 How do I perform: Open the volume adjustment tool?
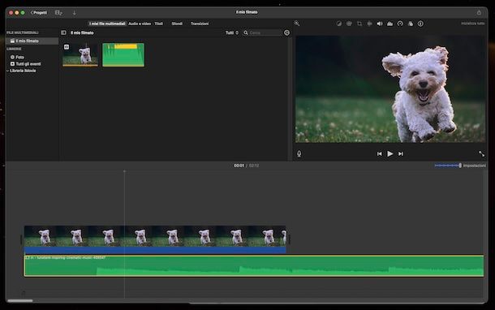coord(380,24)
